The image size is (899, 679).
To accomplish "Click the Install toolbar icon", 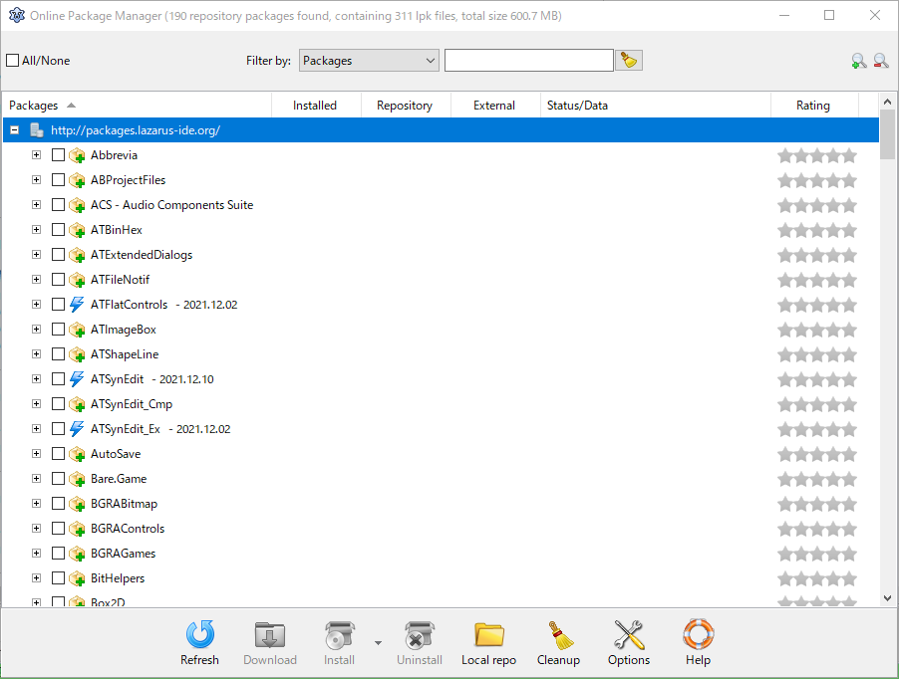I will point(340,635).
